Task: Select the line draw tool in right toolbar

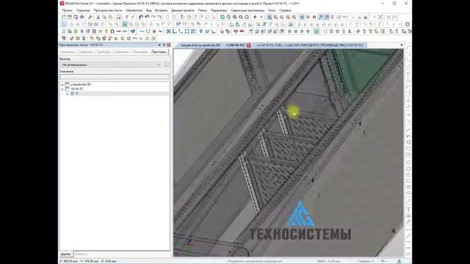Action: (x=408, y=130)
